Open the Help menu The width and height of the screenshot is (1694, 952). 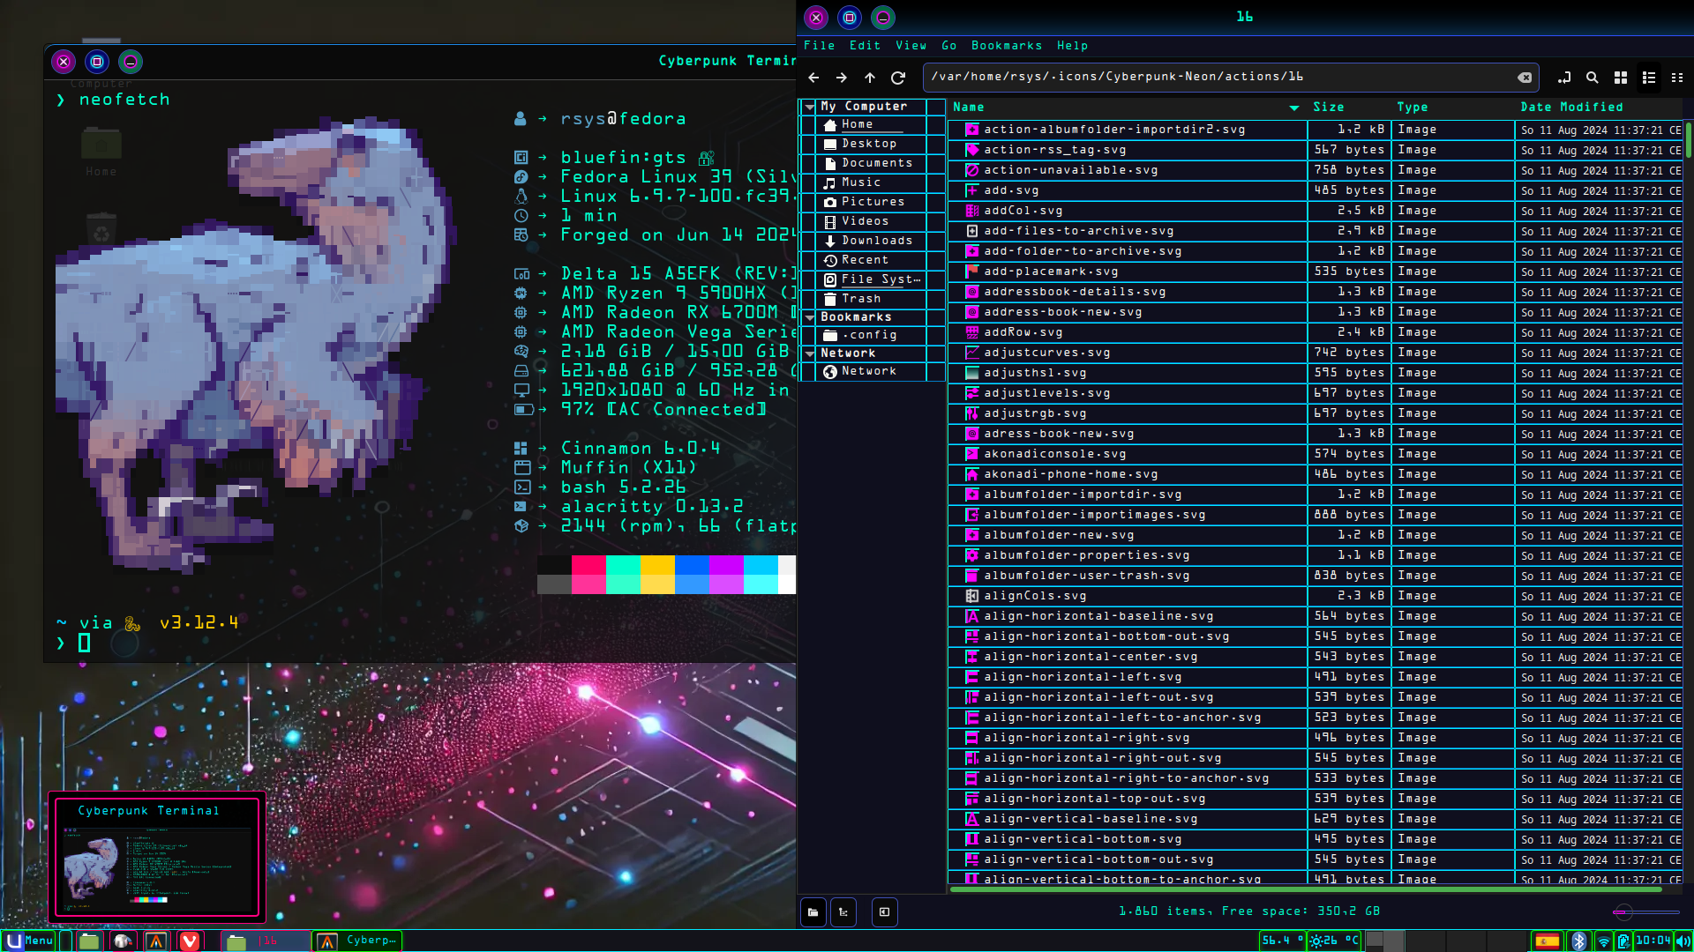(1073, 46)
